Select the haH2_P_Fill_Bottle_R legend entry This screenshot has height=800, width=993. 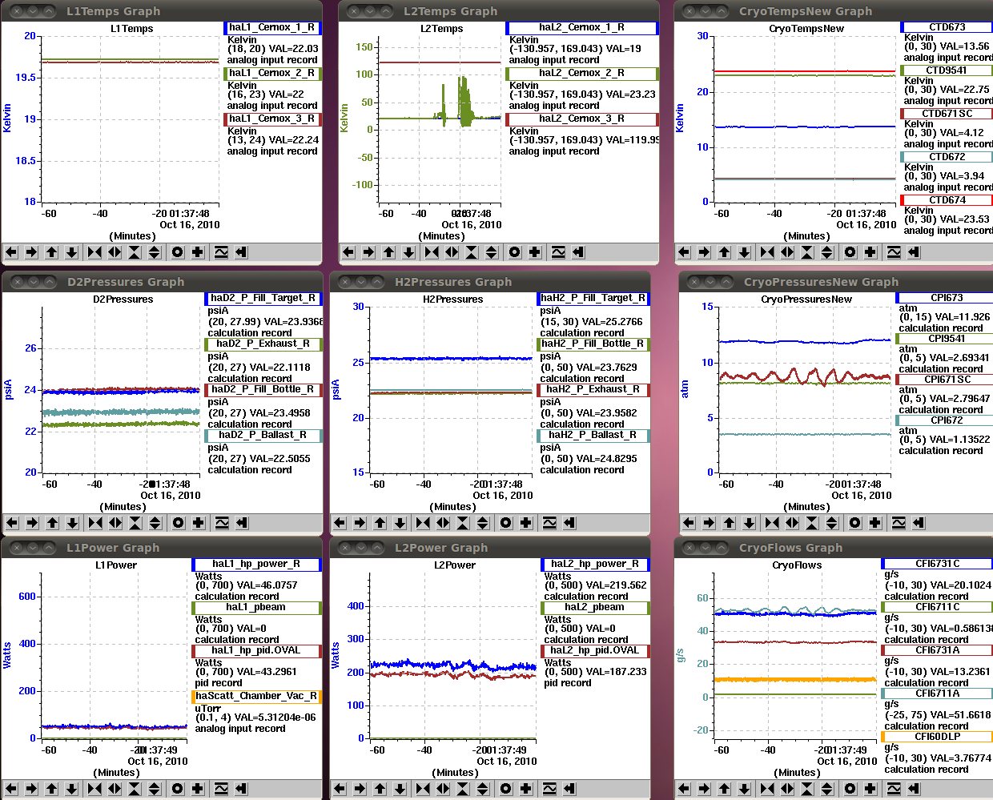[593, 344]
